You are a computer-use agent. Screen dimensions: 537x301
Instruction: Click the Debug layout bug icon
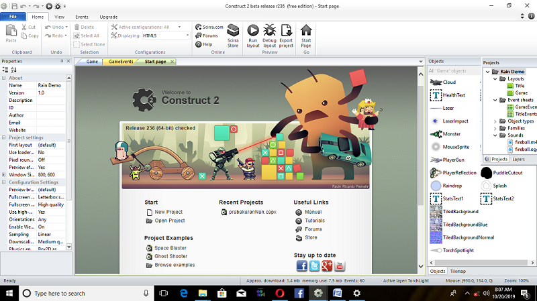tap(270, 31)
